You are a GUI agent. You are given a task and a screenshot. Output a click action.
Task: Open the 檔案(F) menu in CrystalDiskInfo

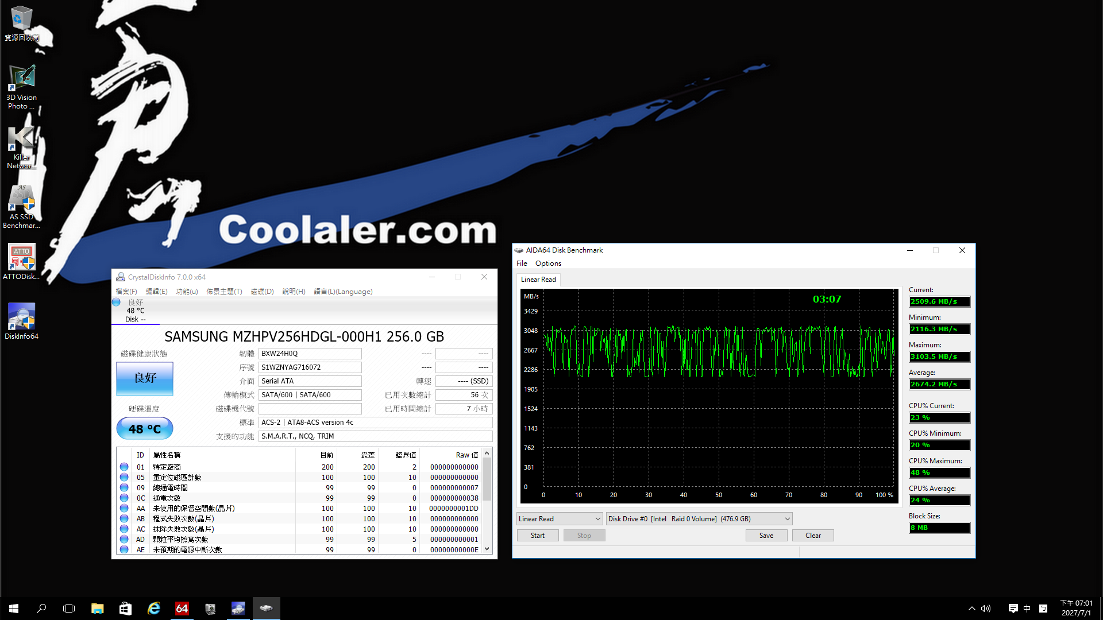[126, 292]
